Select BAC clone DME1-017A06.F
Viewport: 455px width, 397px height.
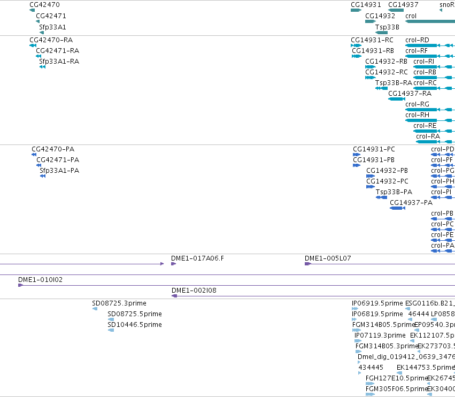198,258
